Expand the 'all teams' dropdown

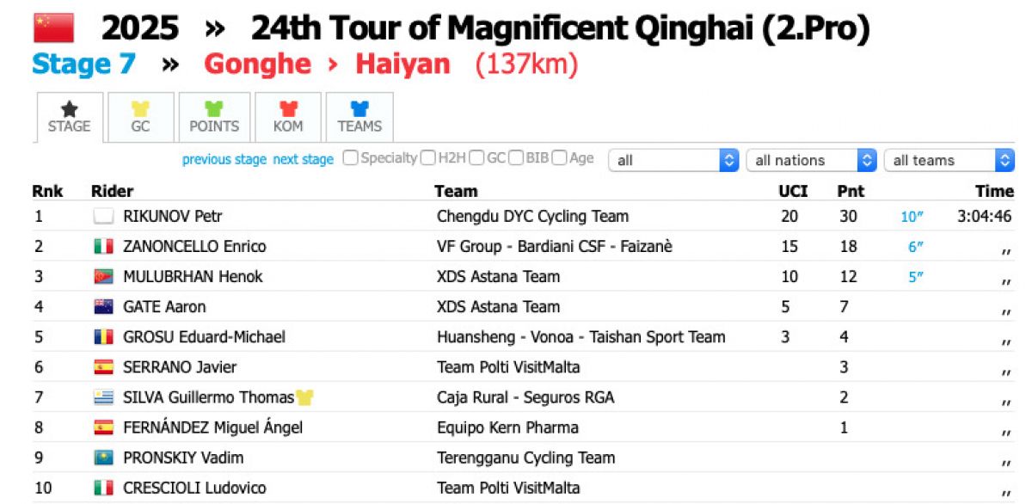click(x=949, y=161)
